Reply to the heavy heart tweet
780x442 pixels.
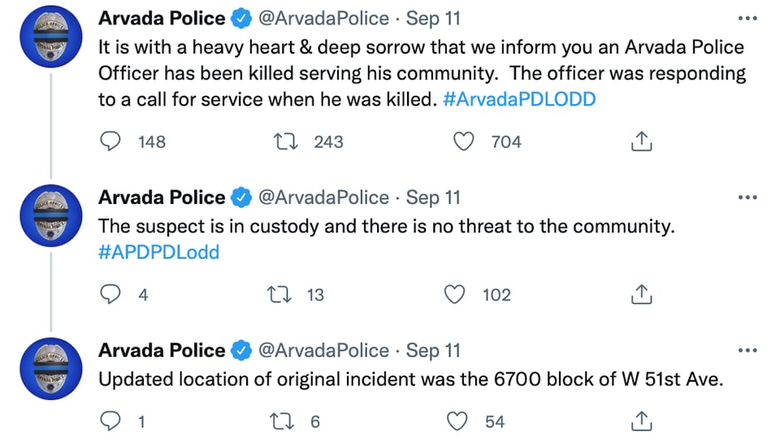[x=110, y=141]
